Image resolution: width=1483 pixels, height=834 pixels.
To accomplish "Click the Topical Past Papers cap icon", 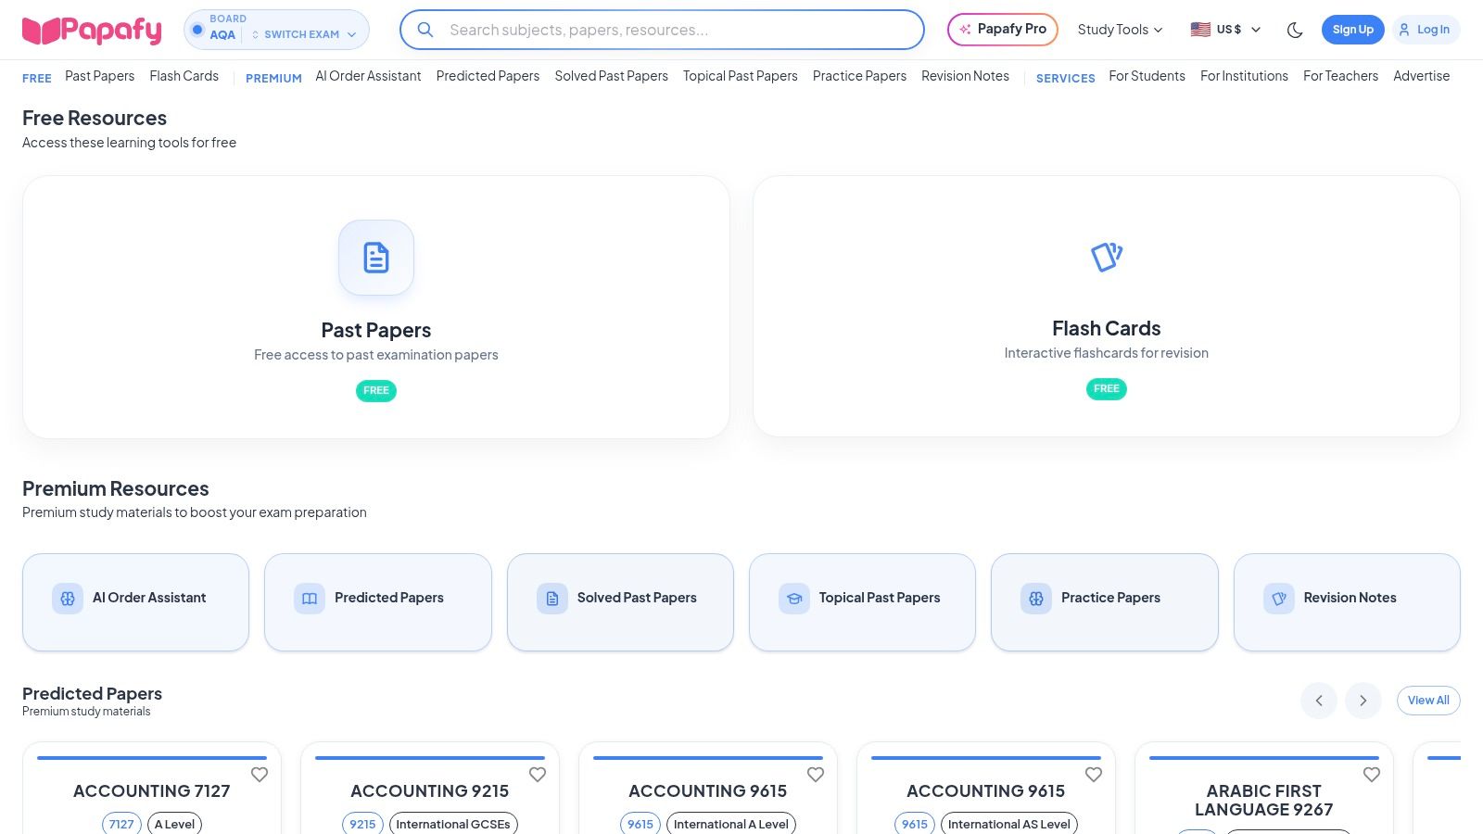I will coord(794,599).
